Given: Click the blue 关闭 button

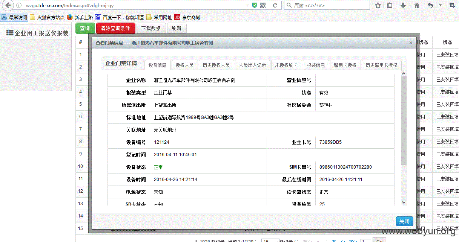Looking at the screenshot, I should pos(404,221).
